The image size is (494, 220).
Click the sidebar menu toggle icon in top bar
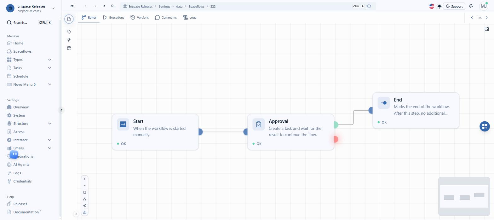[x=72, y=6]
